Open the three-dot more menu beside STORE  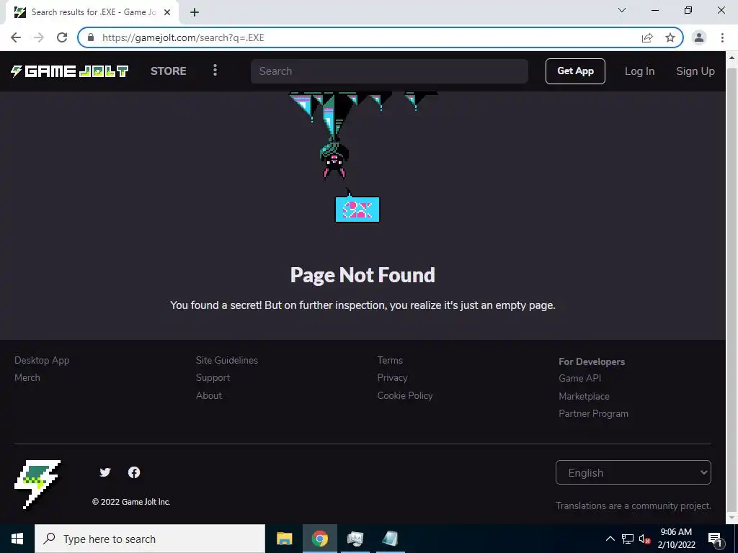215,71
